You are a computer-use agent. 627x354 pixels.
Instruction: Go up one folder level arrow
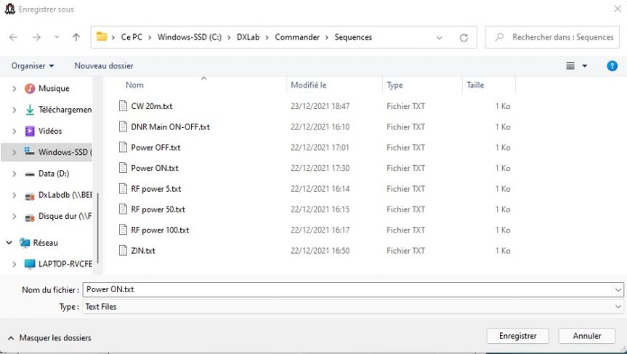click(76, 37)
